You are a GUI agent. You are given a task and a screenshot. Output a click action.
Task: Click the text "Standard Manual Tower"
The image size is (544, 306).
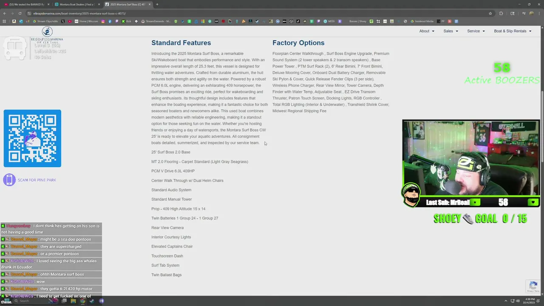coord(171,199)
